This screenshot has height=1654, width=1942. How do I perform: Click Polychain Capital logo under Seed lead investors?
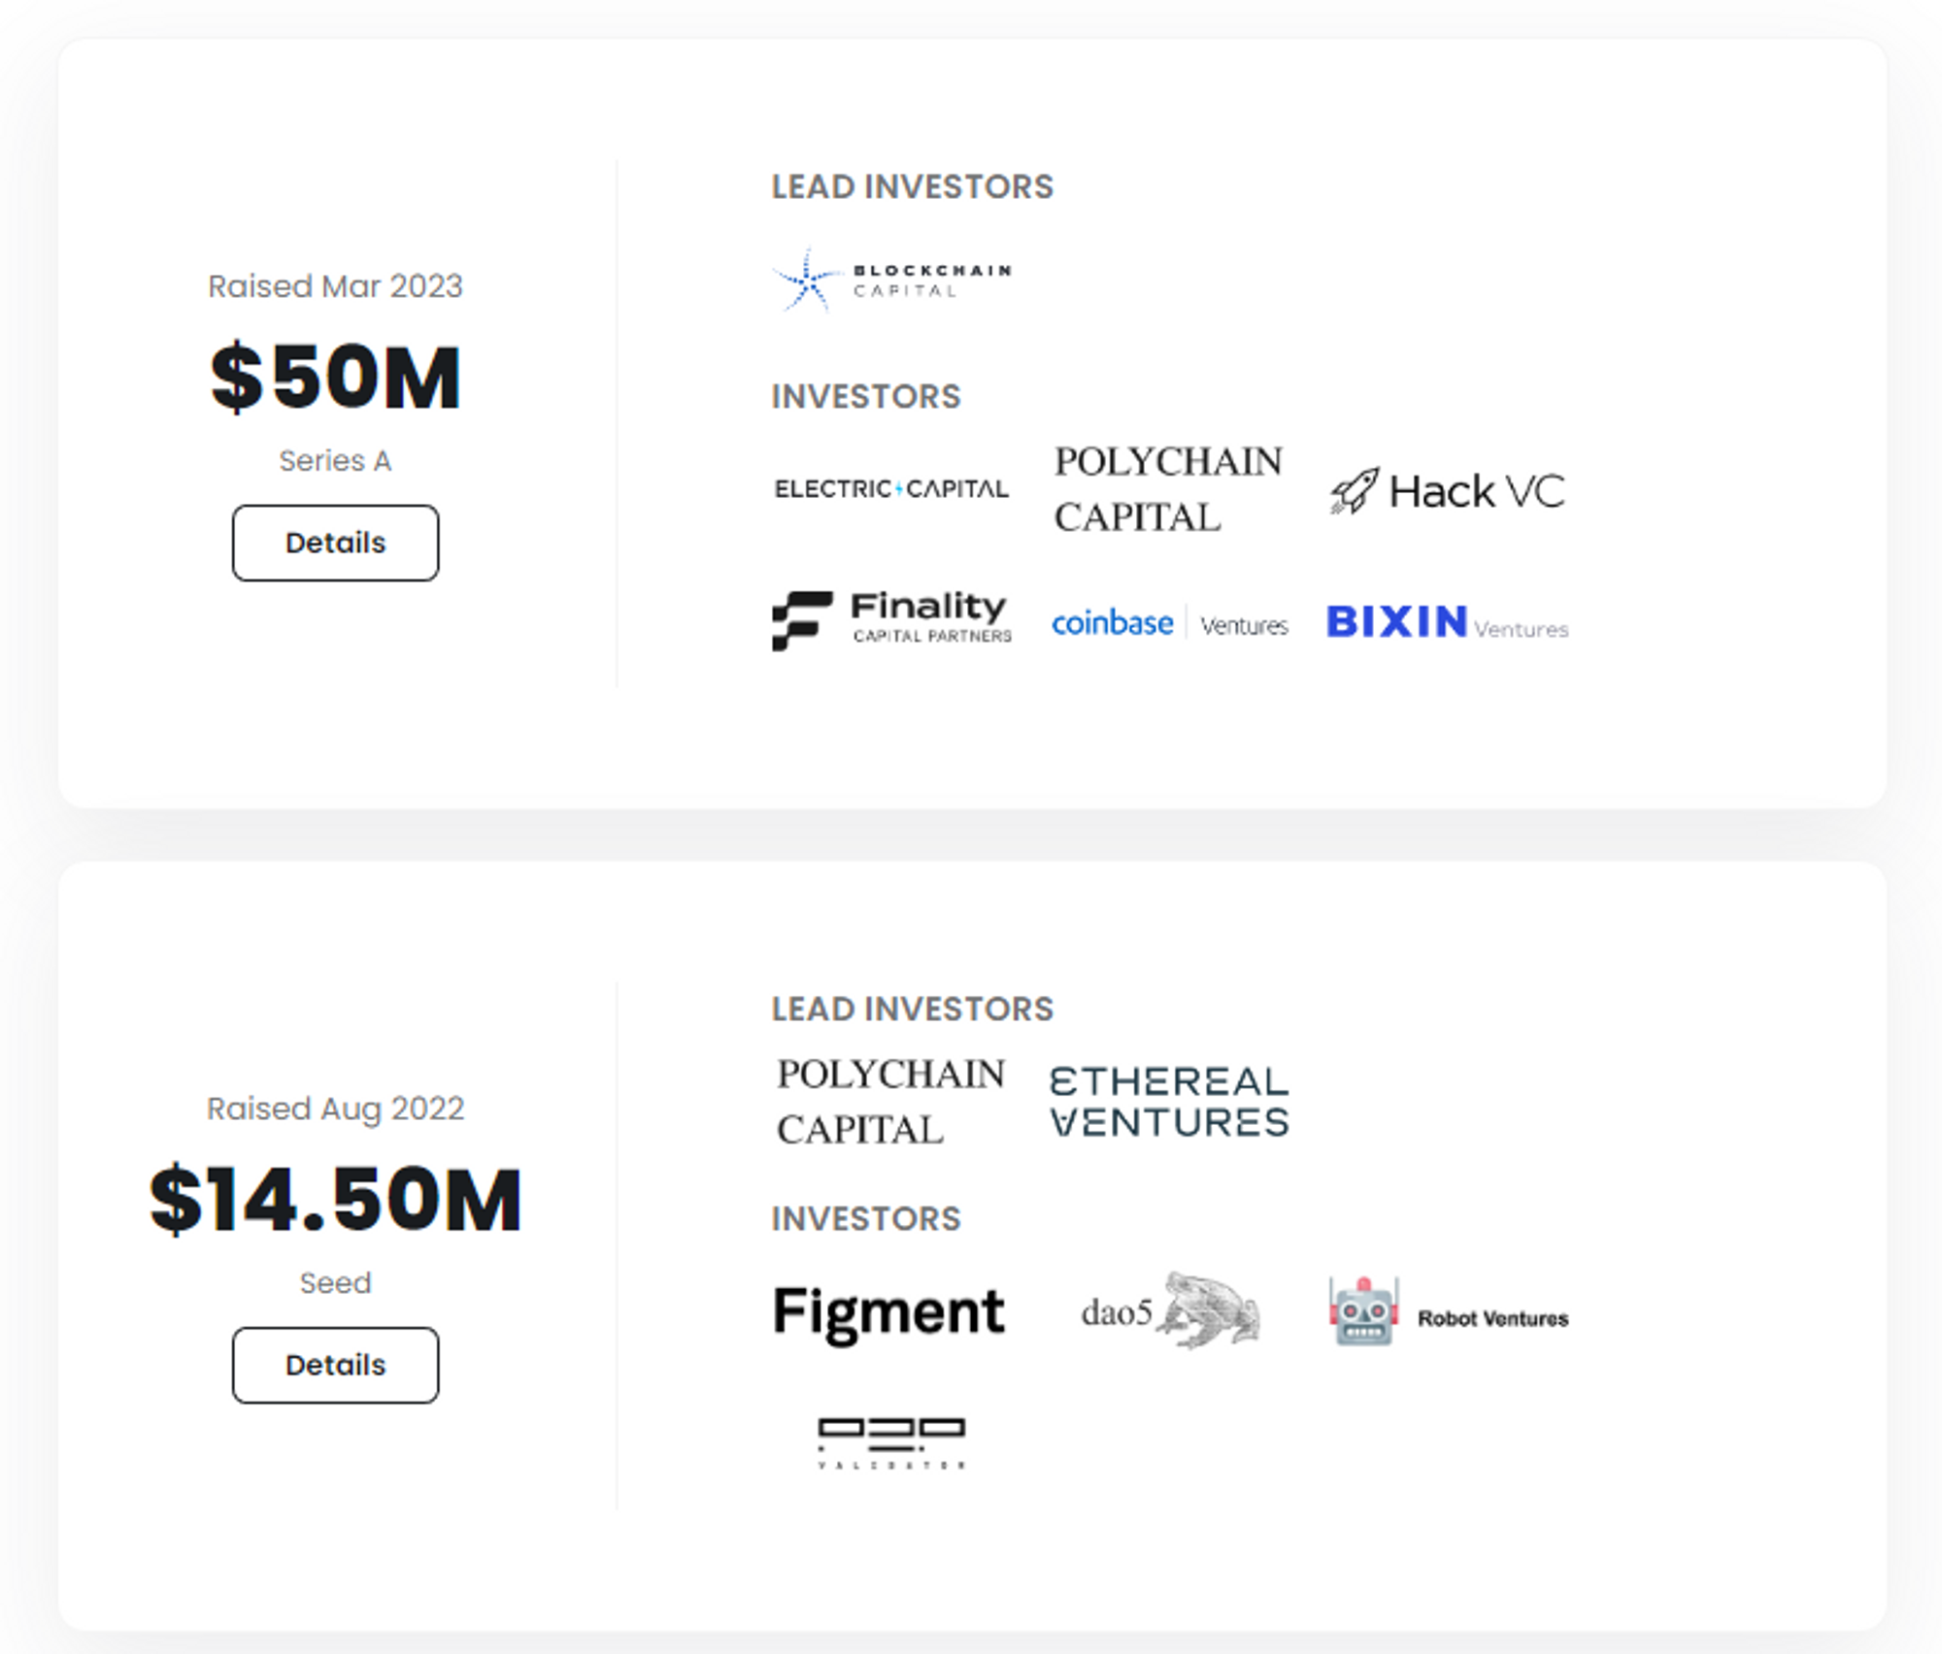[891, 1102]
